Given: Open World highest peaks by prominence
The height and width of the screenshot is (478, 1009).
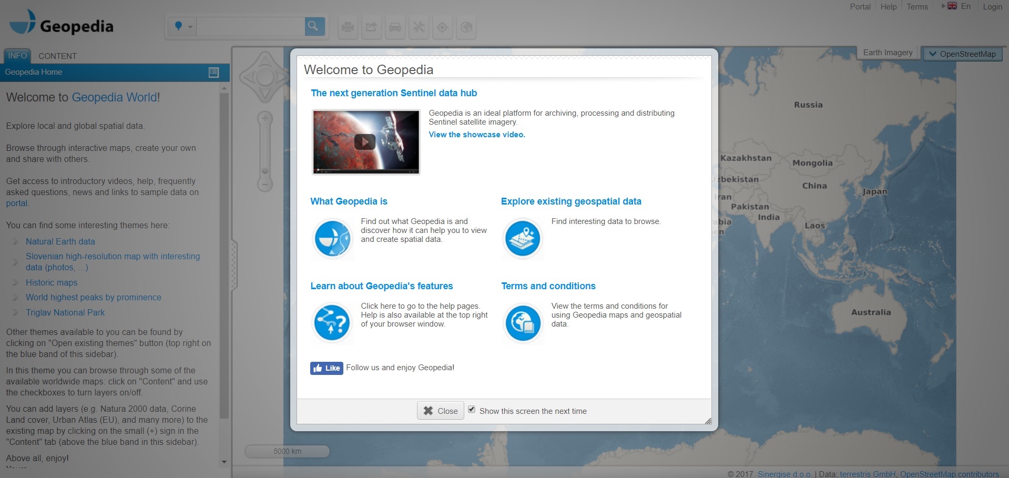Looking at the screenshot, I should click(94, 297).
